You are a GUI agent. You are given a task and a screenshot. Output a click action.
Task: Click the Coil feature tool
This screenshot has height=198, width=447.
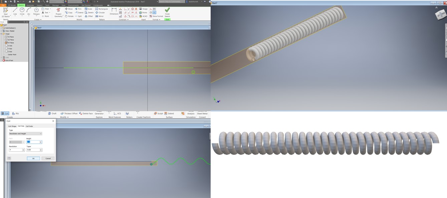5,114
